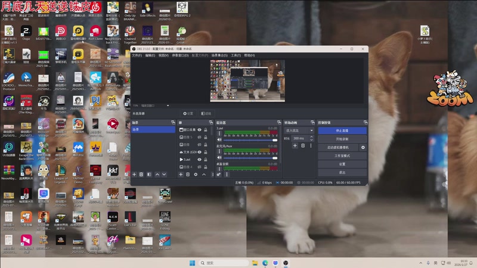The width and height of the screenshot is (477, 268).
Task: Open the 停靠窗口(D) menu
Action: (181, 55)
